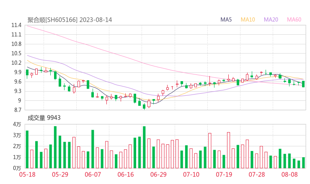Click the last green volume bar on the right
Image resolution: width=310 pixels, height=184 pixels.
(303, 163)
